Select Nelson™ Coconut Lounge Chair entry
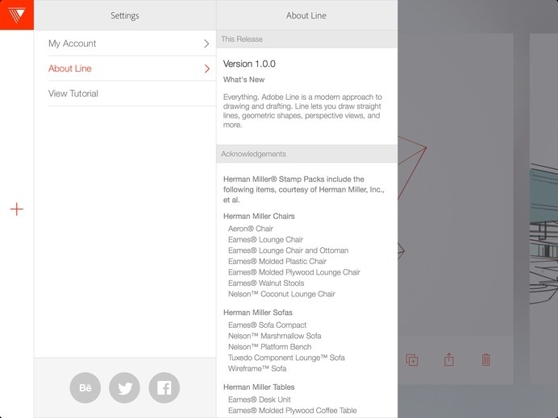Screen dimensions: 558x418 pos(281,294)
